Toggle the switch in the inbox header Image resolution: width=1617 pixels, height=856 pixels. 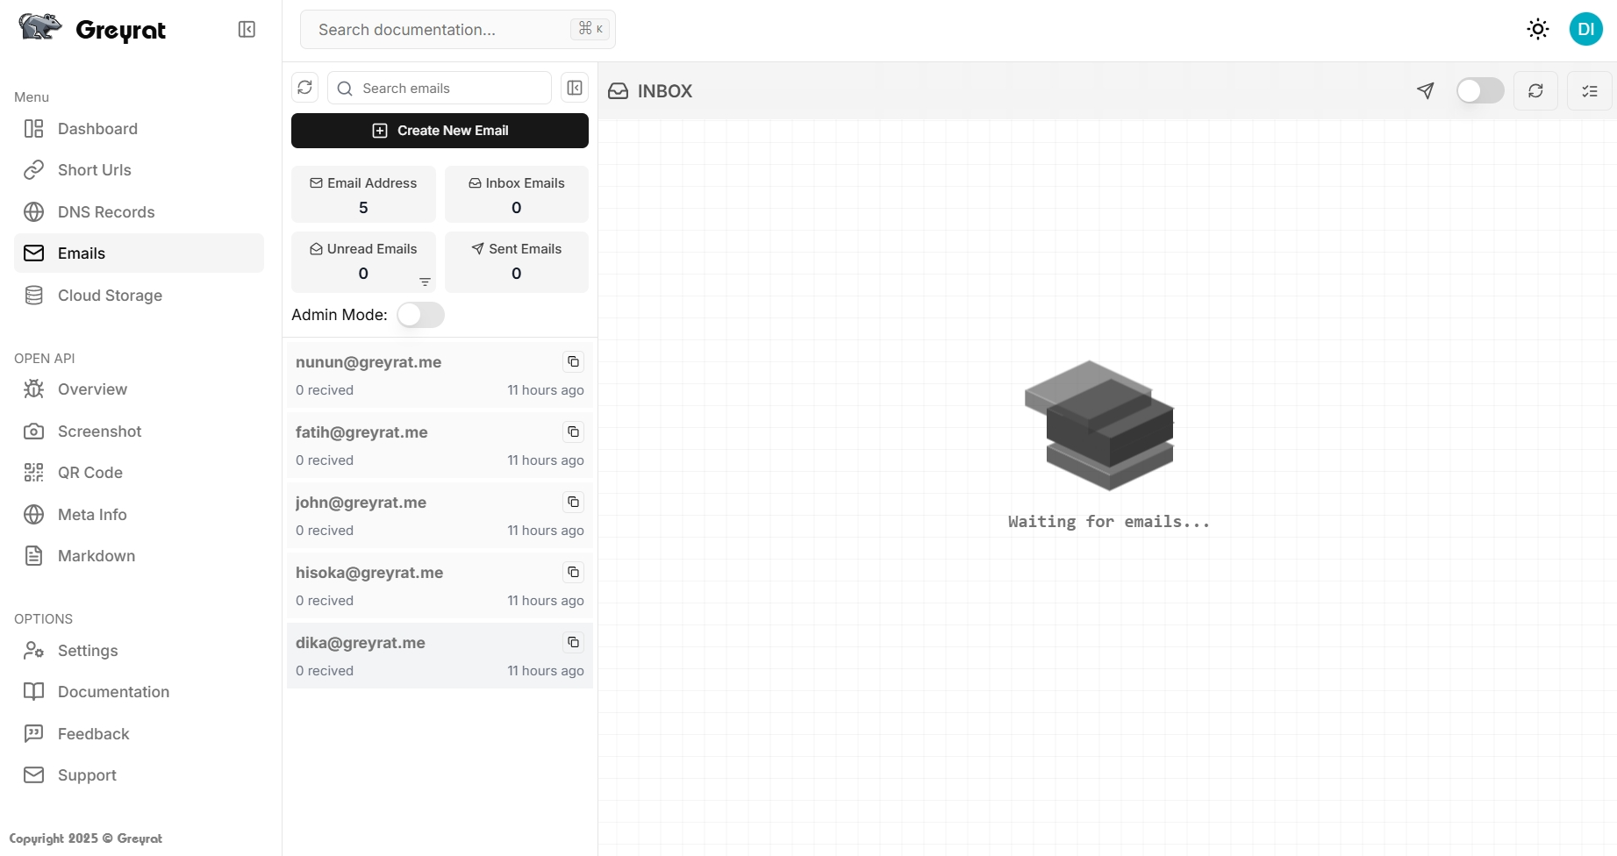pos(1479,91)
